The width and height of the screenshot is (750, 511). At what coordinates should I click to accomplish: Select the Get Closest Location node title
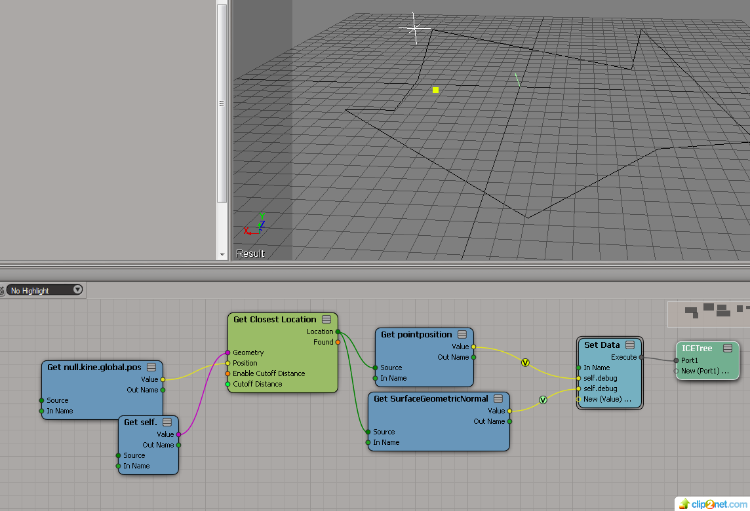click(275, 320)
